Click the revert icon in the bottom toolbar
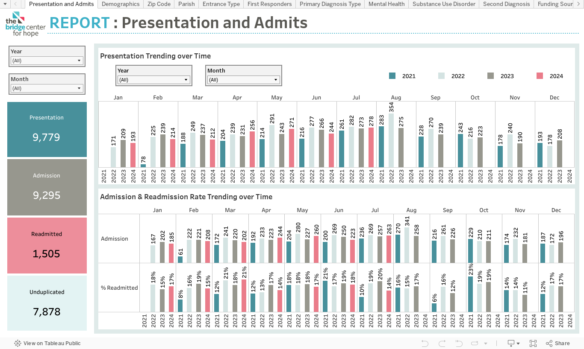The width and height of the screenshot is (584, 349). click(x=459, y=343)
